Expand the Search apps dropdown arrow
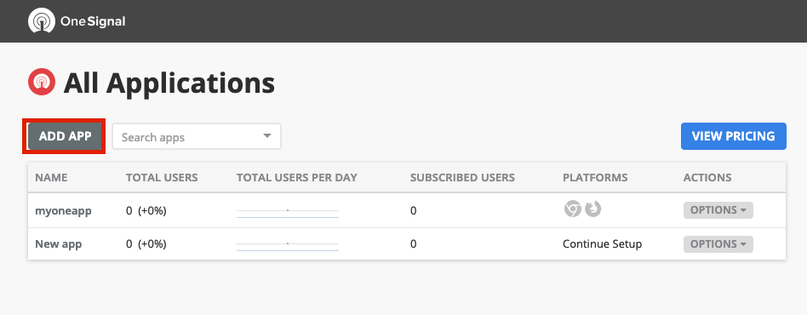Screen dimensions: 807x315 tap(266, 136)
